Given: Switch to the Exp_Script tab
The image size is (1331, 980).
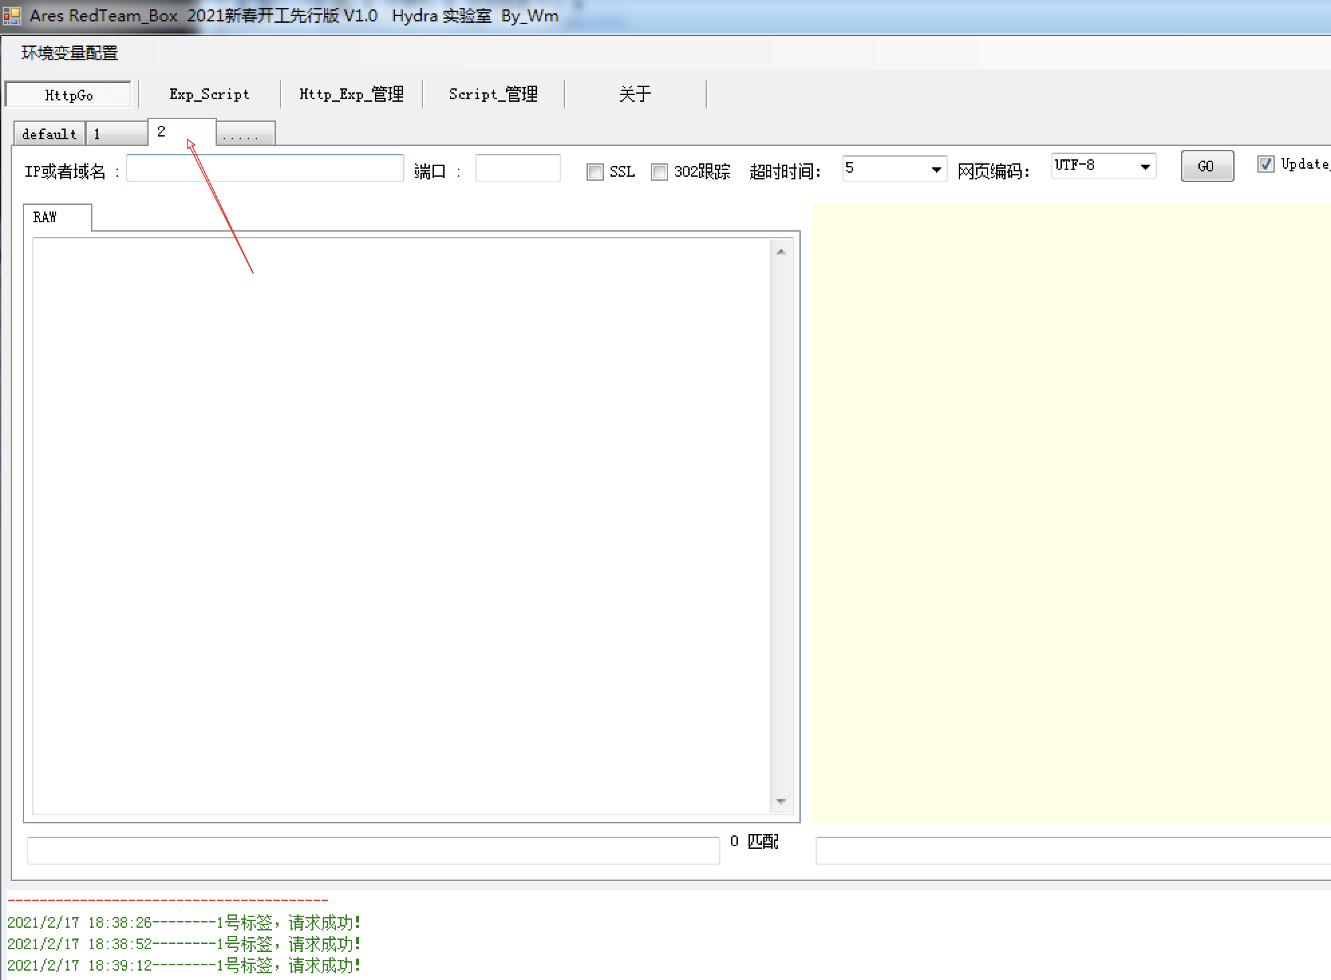Looking at the screenshot, I should tap(209, 94).
